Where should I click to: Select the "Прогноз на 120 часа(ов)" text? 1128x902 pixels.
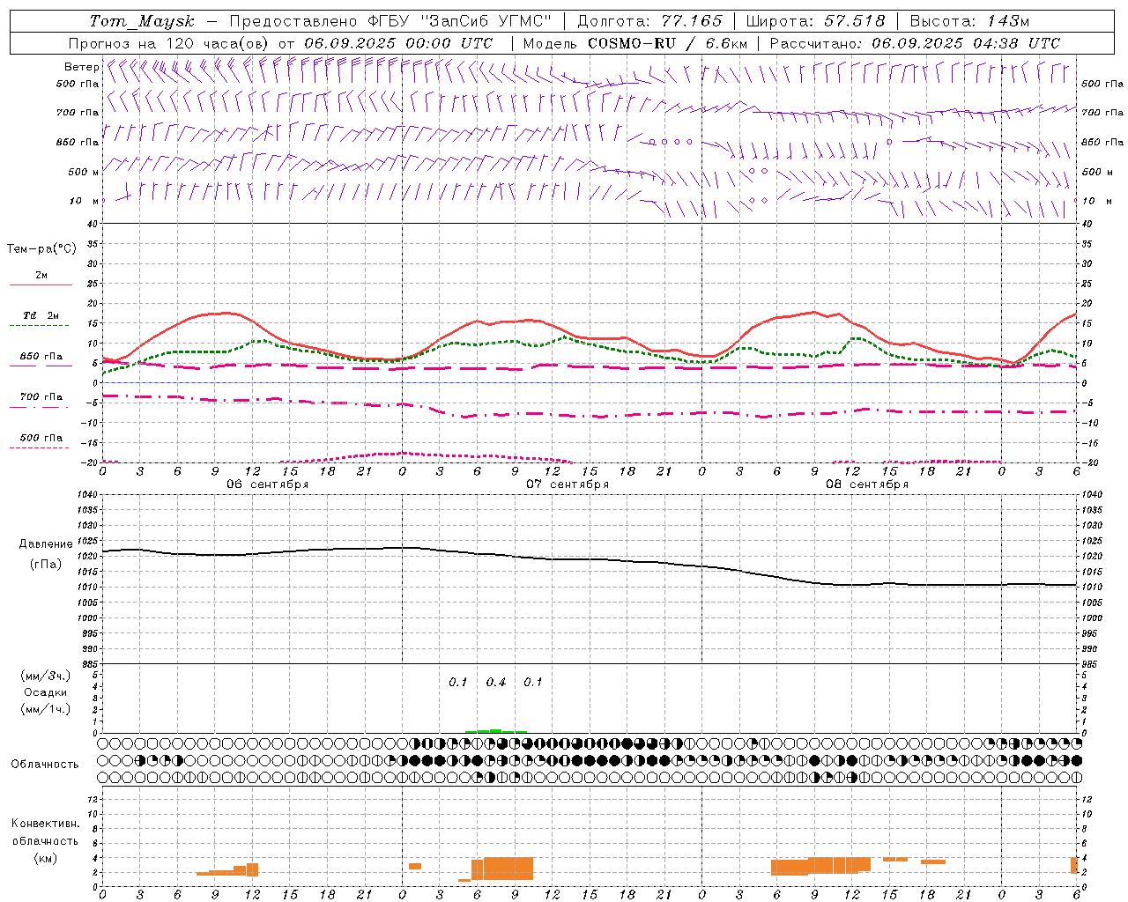pos(169,43)
